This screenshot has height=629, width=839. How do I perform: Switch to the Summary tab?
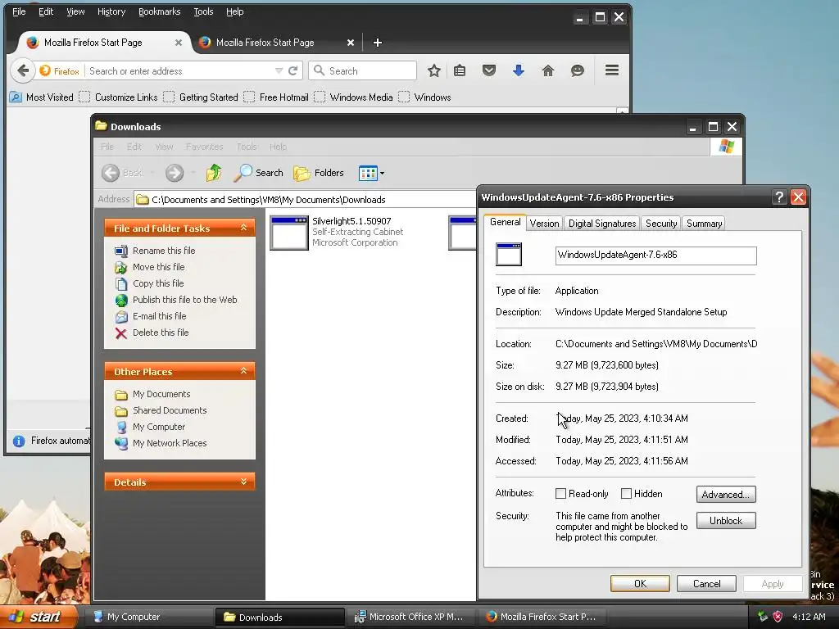coord(704,224)
